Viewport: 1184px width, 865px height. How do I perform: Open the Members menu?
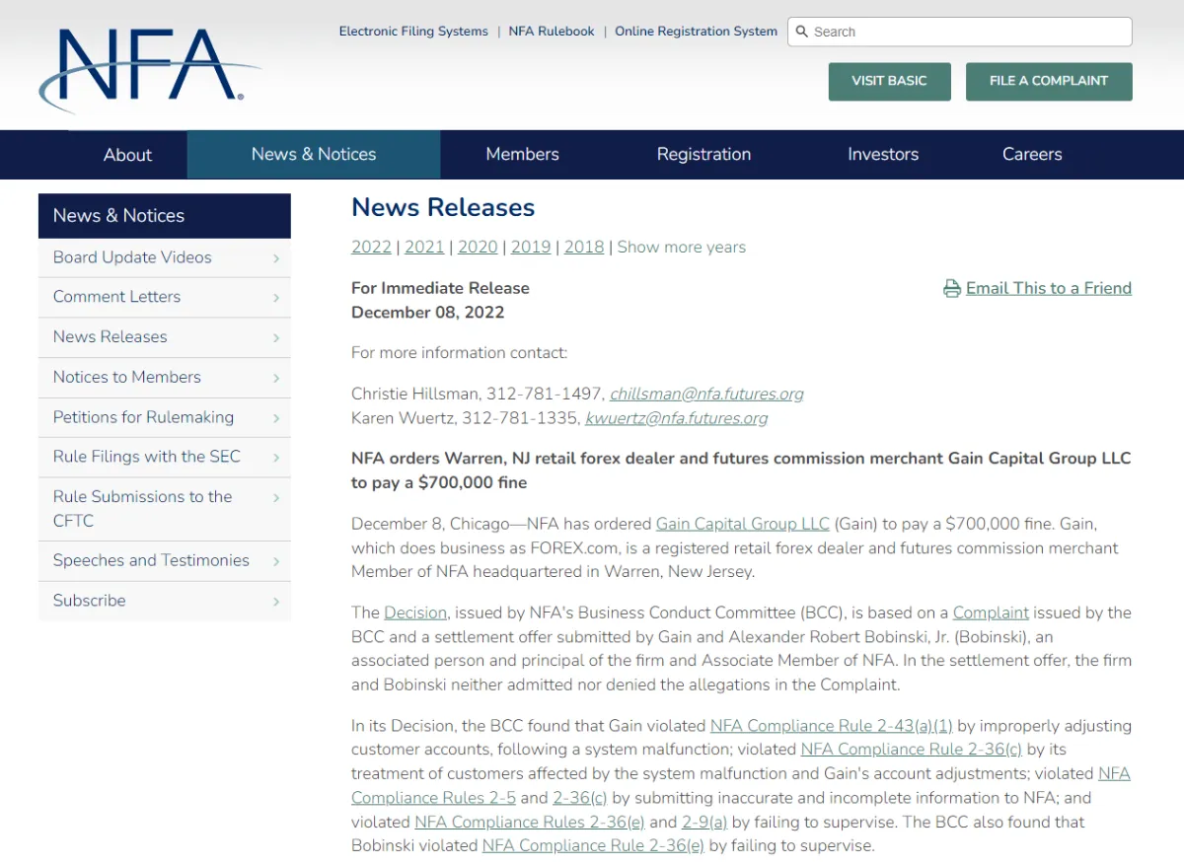pyautogui.click(x=522, y=155)
